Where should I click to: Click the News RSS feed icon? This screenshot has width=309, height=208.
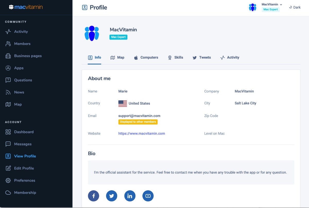click(8, 92)
